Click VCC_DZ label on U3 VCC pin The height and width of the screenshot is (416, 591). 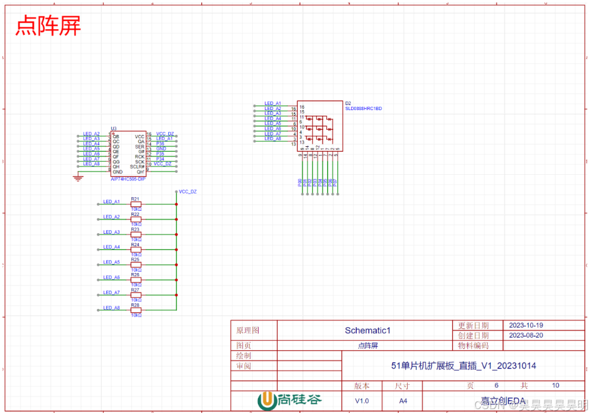[165, 134]
